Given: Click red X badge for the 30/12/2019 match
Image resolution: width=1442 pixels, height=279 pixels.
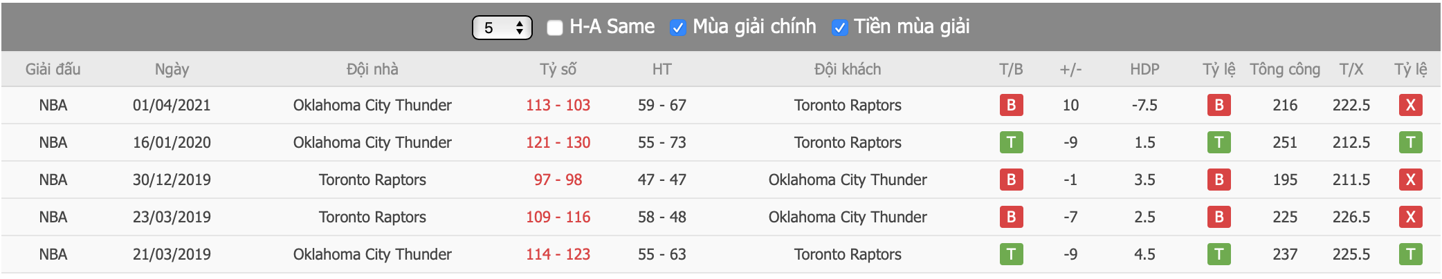Looking at the screenshot, I should (x=1410, y=180).
